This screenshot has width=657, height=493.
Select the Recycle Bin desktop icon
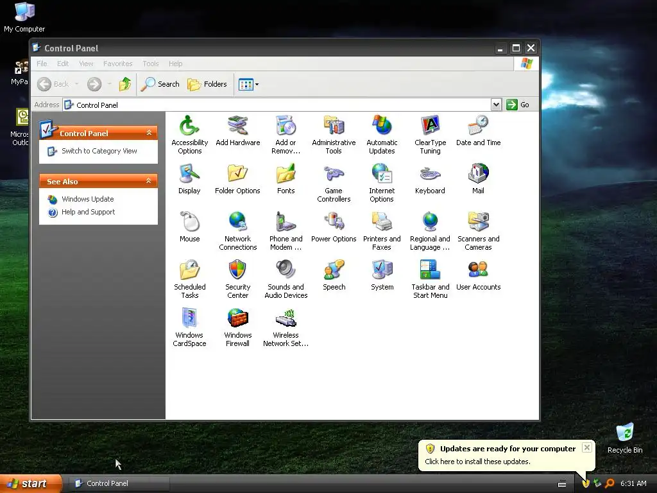point(625,438)
